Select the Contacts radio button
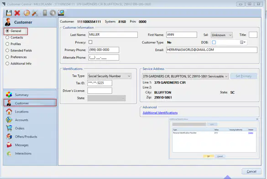This screenshot has height=179, width=267. [x=7, y=37]
